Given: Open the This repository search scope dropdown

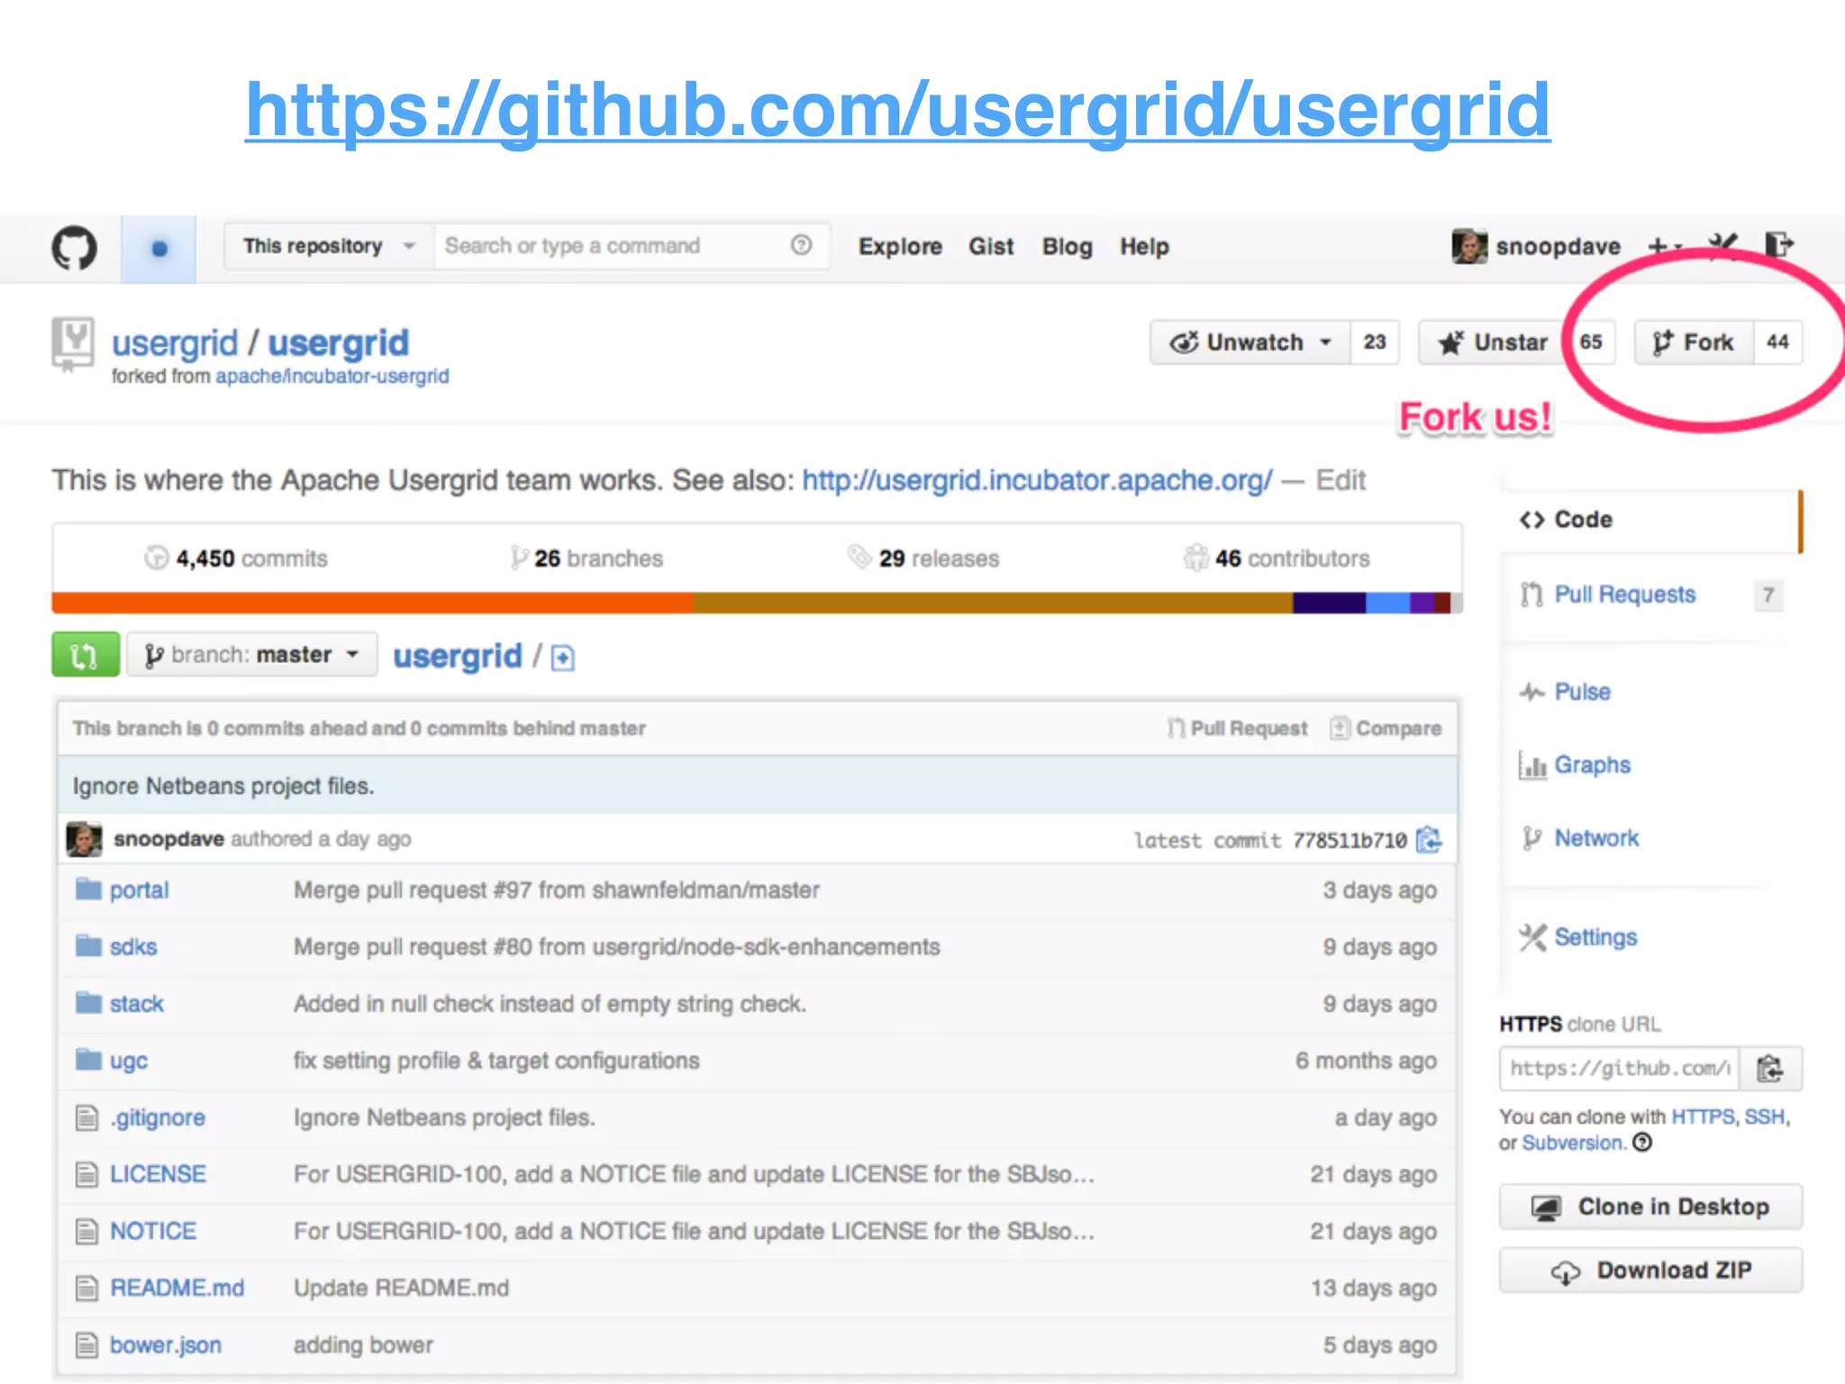Looking at the screenshot, I should click(329, 246).
